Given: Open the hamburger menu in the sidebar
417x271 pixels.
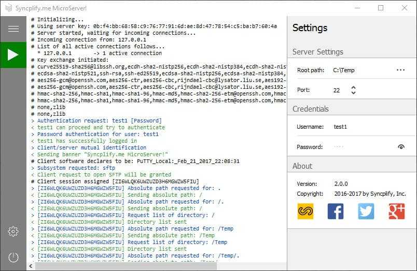Looking at the screenshot, I should (x=13, y=29).
